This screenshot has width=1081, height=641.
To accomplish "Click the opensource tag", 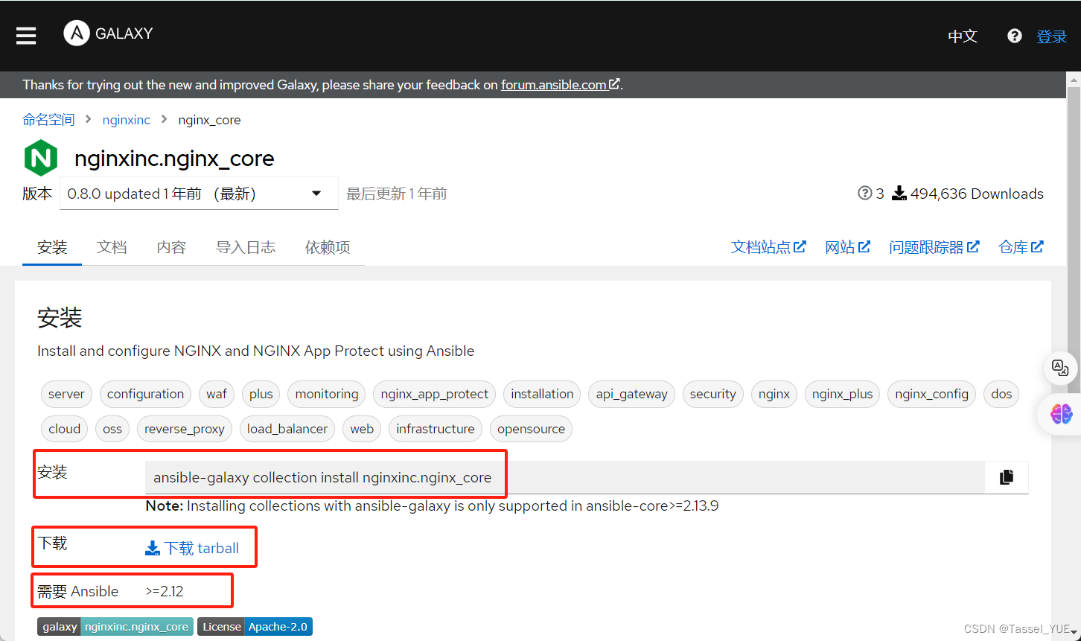I will pyautogui.click(x=531, y=429).
